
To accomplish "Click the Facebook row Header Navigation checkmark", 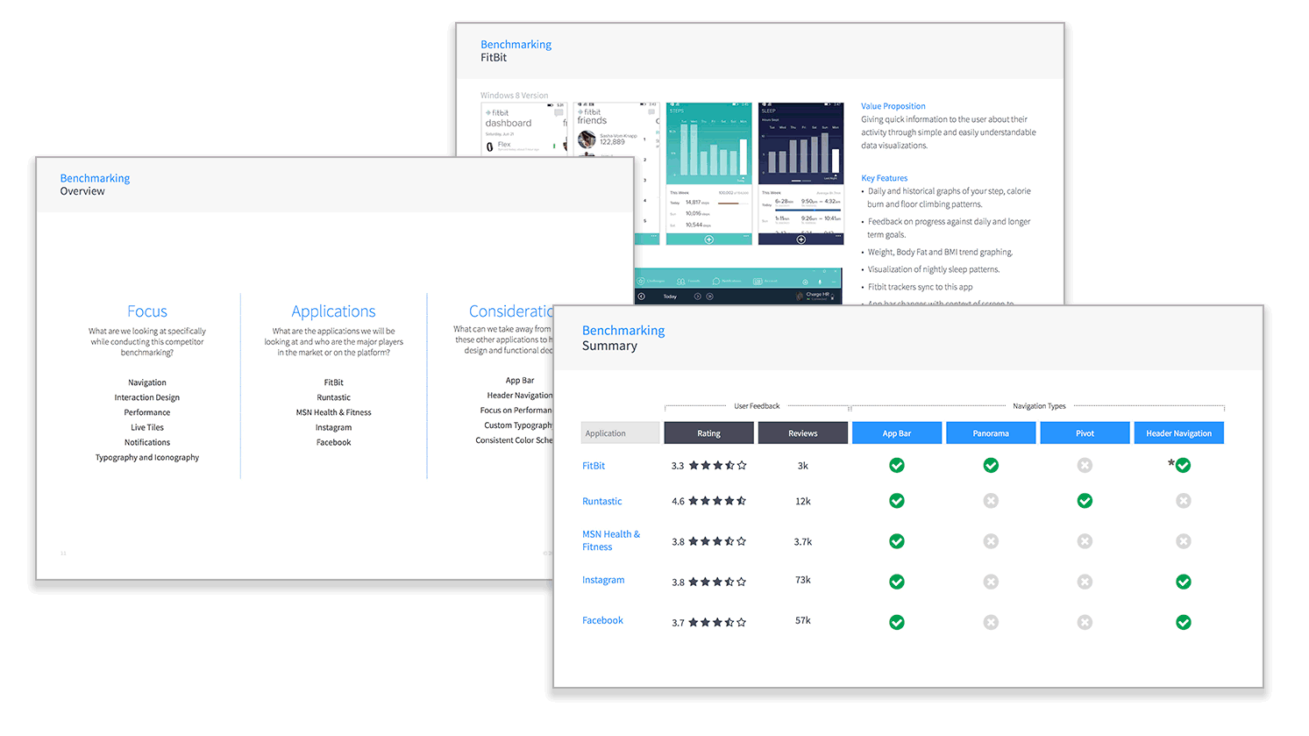I will pos(1184,622).
